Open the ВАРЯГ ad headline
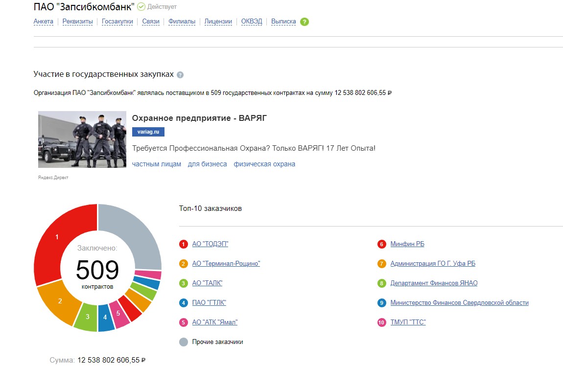Screen dimensions: 563x366 pos(199,118)
